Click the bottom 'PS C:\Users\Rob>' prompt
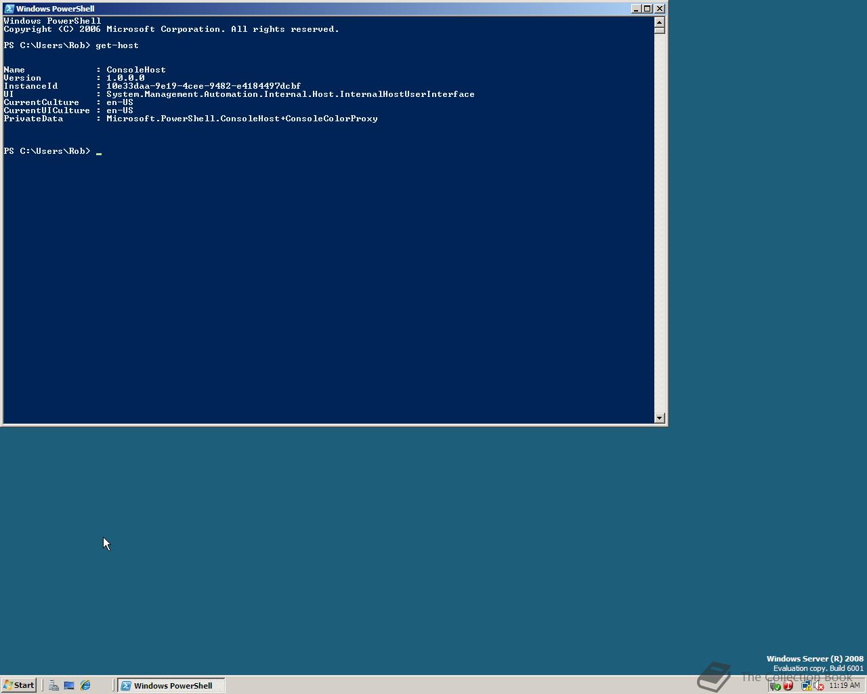Viewport: 867px width, 694px height. coord(47,151)
